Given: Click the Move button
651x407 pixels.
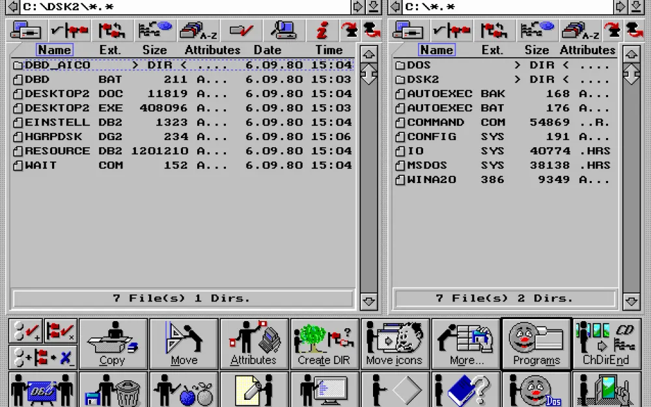Looking at the screenshot, I should pyautogui.click(x=184, y=344).
